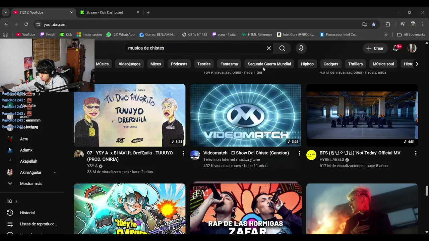Viewport: 429px width, 241px height.
Task: Click the youtube.com address bar
Action: [x=201, y=24]
